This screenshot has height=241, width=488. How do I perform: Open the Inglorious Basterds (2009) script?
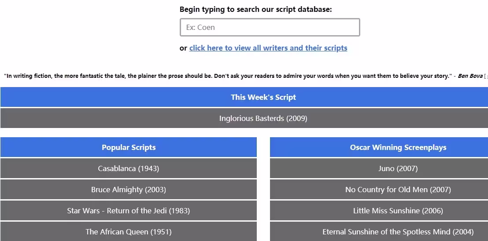pyautogui.click(x=263, y=118)
